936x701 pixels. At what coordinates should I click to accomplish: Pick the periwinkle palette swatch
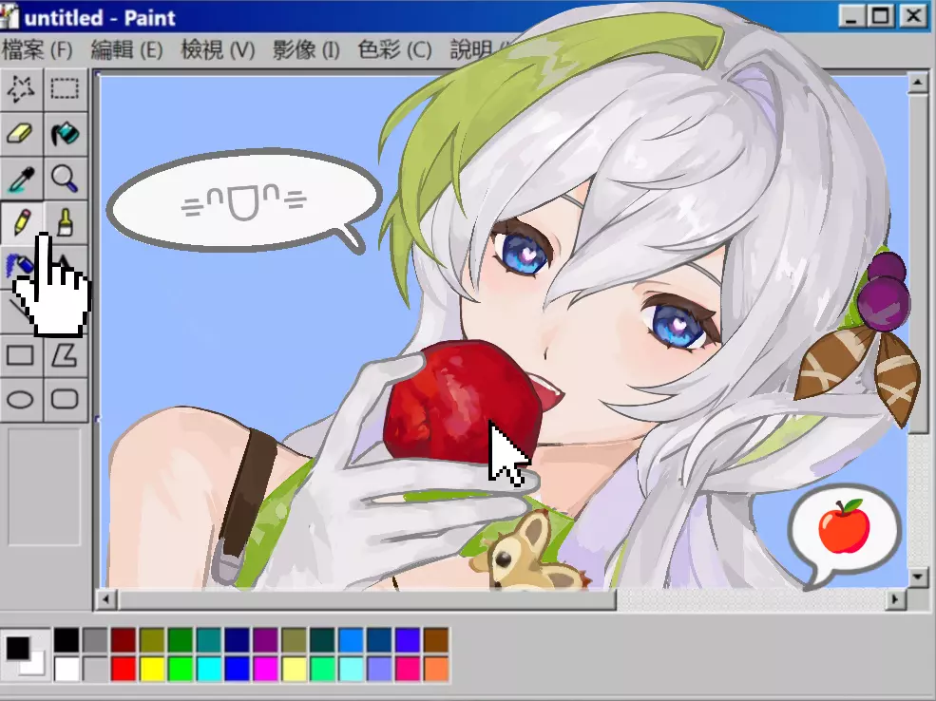pos(380,669)
